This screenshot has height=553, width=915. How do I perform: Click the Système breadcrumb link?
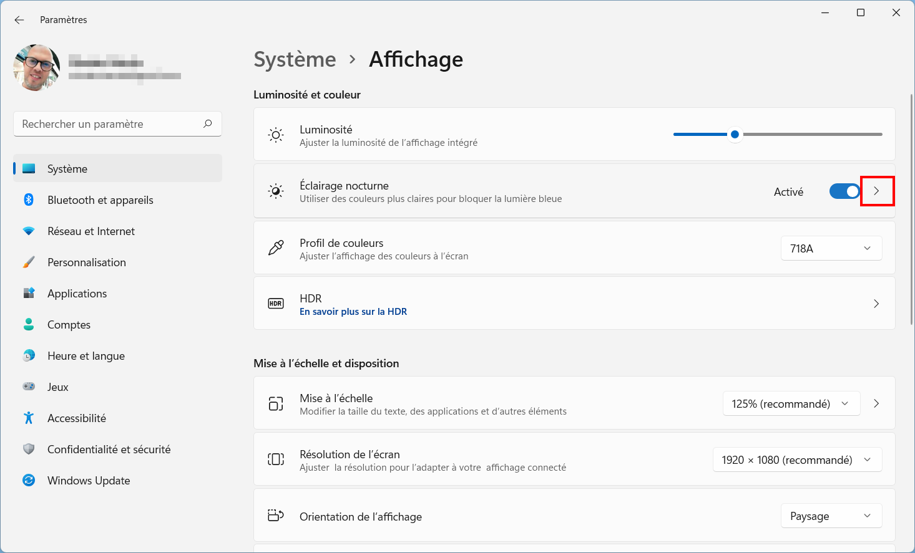295,59
